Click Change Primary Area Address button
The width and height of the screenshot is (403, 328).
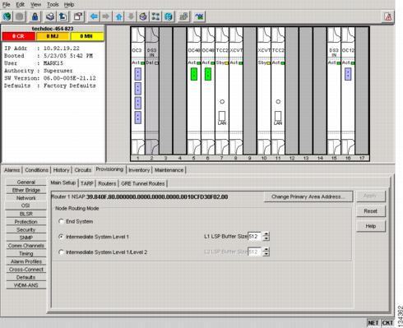tap(308, 196)
